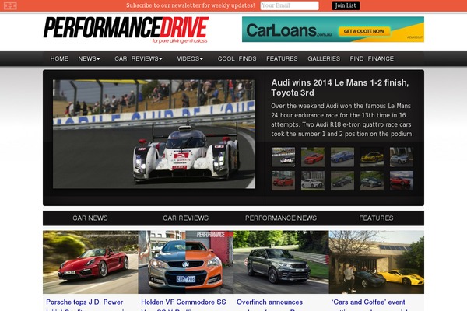Open the large Audi Le Mans featured image
The image size is (467, 311).
154,134
